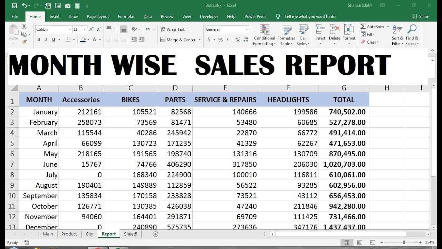Click the AutoSum sigma button
Image resolution: width=442 pixels, height=249 pixels.
pyautogui.click(x=372, y=27)
